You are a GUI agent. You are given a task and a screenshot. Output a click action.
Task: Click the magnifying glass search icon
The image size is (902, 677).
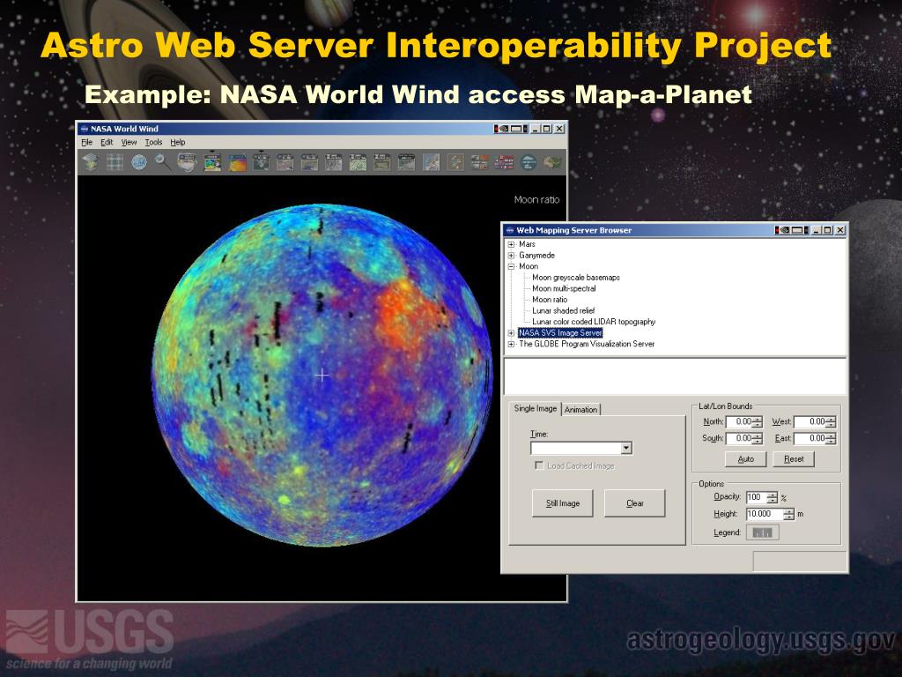pyautogui.click(x=163, y=162)
